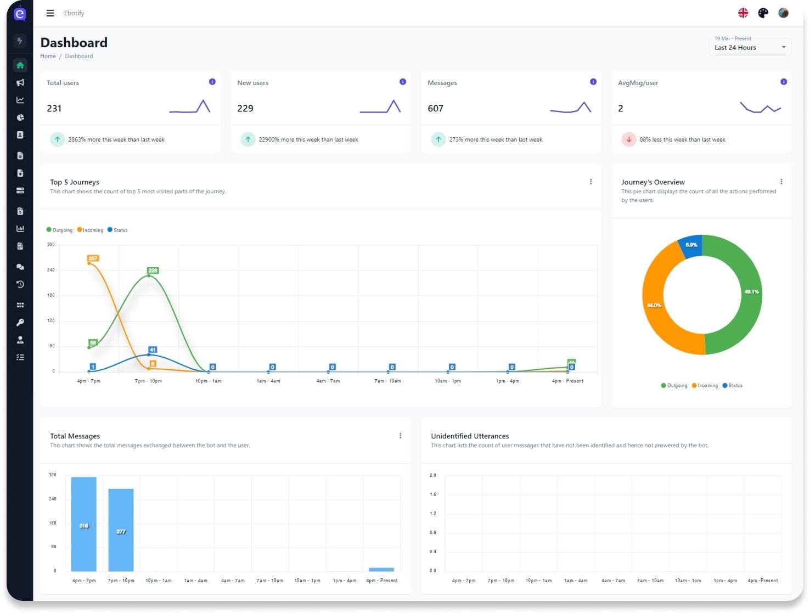The width and height of the screenshot is (810, 614).
Task: Click the key icon in sidebar
Action: click(20, 323)
